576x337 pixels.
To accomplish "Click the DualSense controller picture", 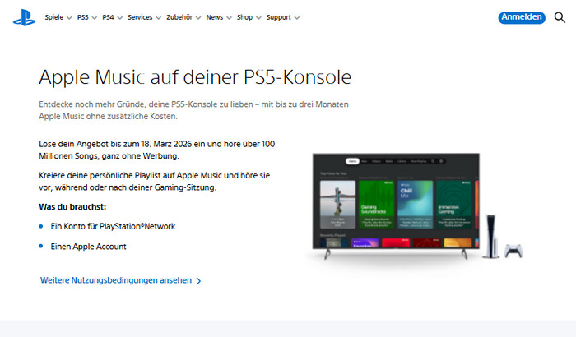I will pyautogui.click(x=513, y=251).
